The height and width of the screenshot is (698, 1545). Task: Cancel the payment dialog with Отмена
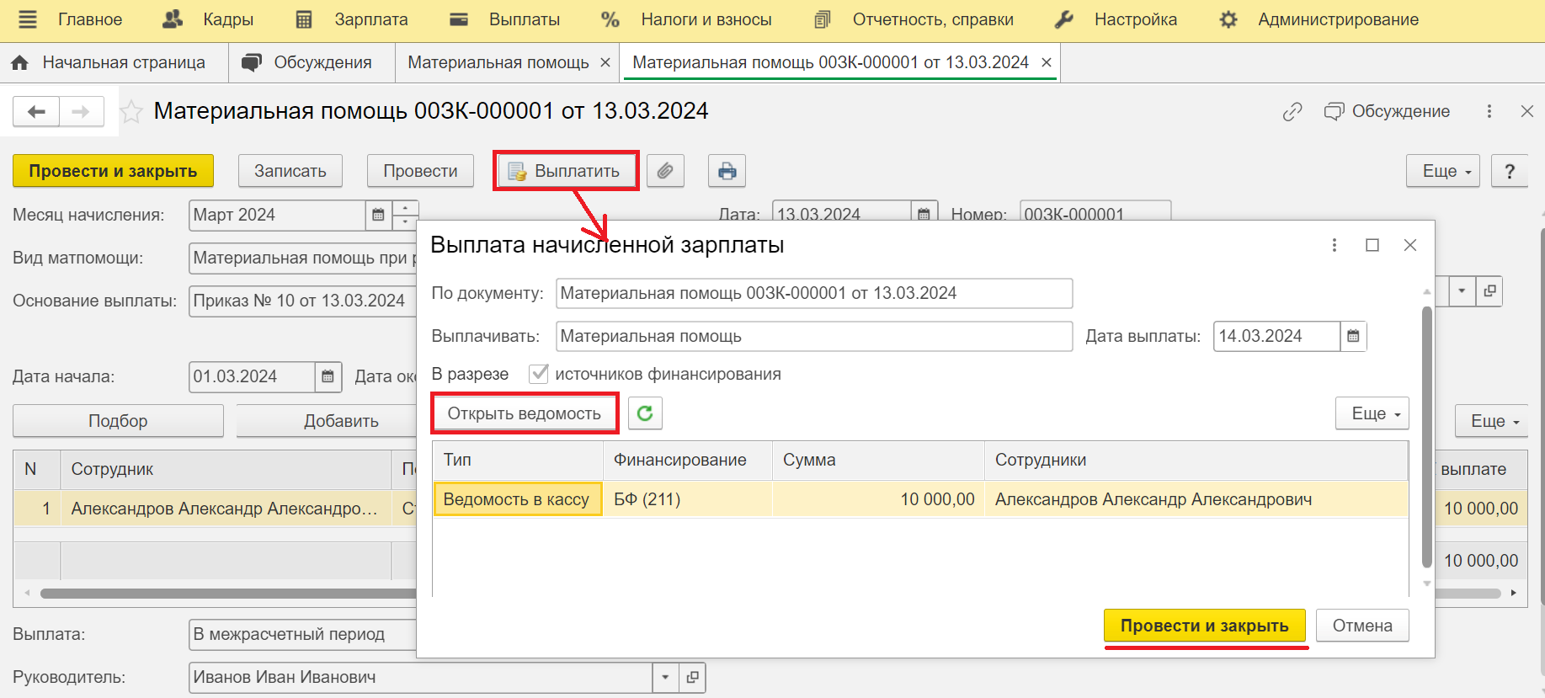1362,626
